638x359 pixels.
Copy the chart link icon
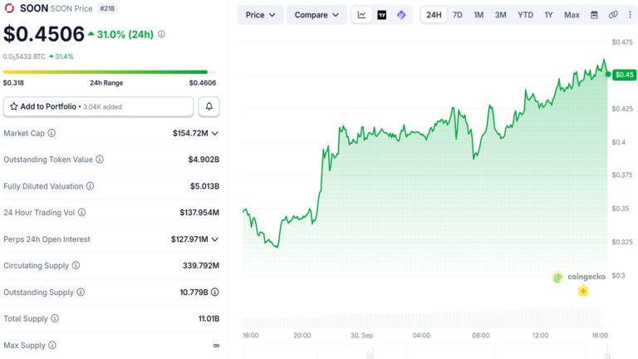pyautogui.click(x=613, y=15)
